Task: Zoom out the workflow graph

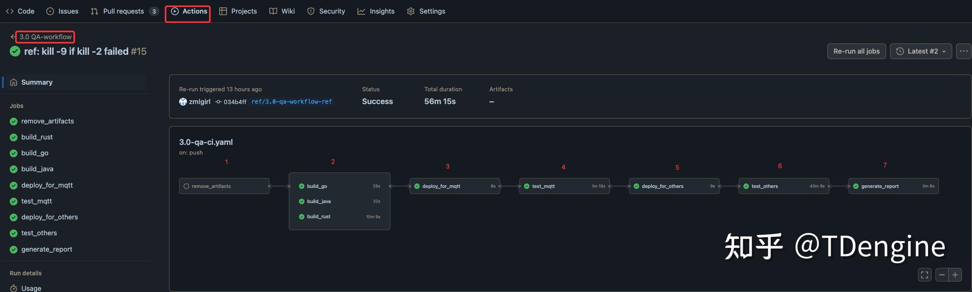Action: click(x=942, y=275)
